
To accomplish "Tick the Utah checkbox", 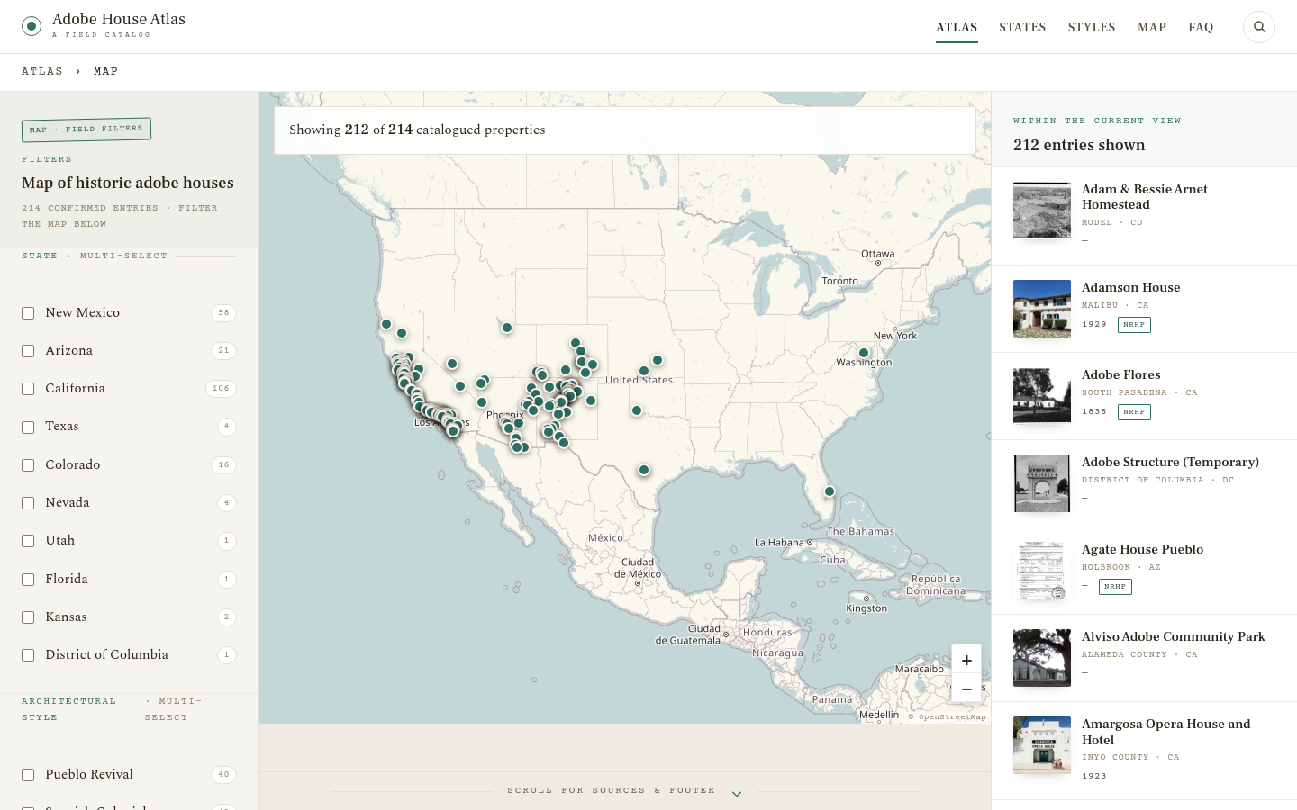I will (x=28, y=541).
